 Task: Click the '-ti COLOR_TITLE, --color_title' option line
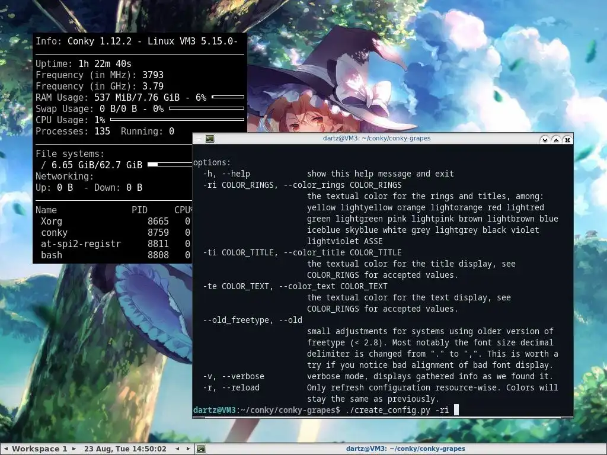point(302,252)
